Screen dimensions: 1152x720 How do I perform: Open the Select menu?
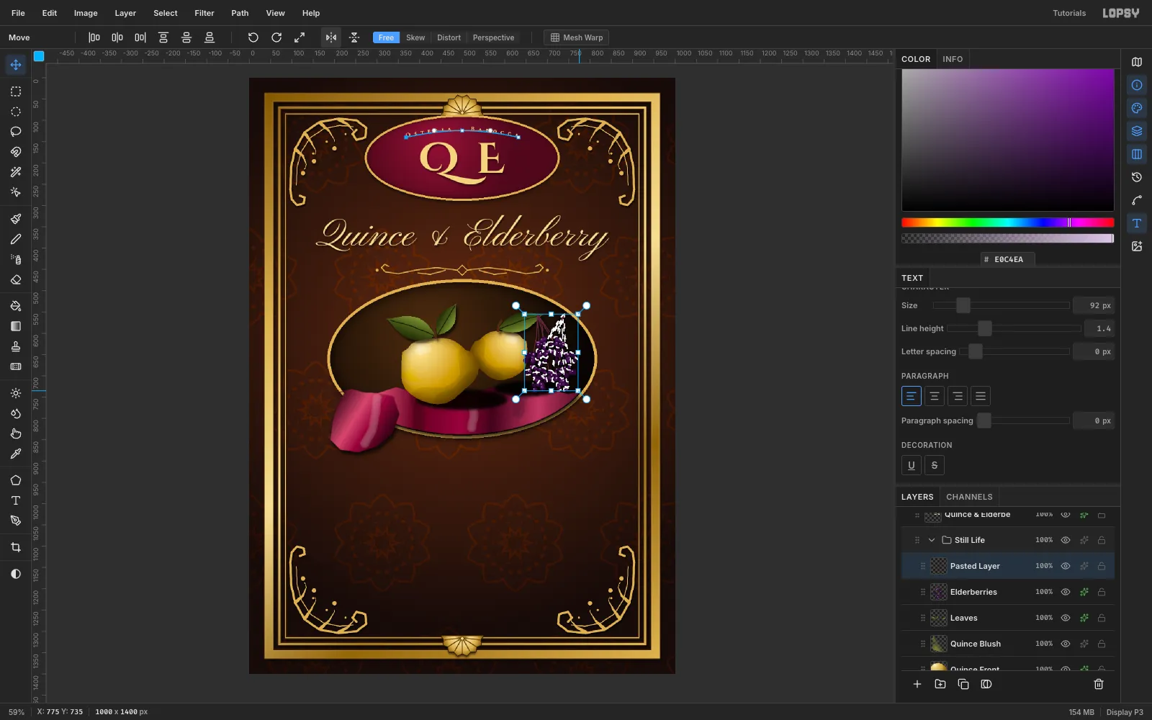pyautogui.click(x=166, y=13)
